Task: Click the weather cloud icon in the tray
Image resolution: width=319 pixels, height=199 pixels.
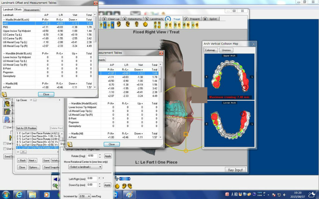Action: [x=312, y=195]
